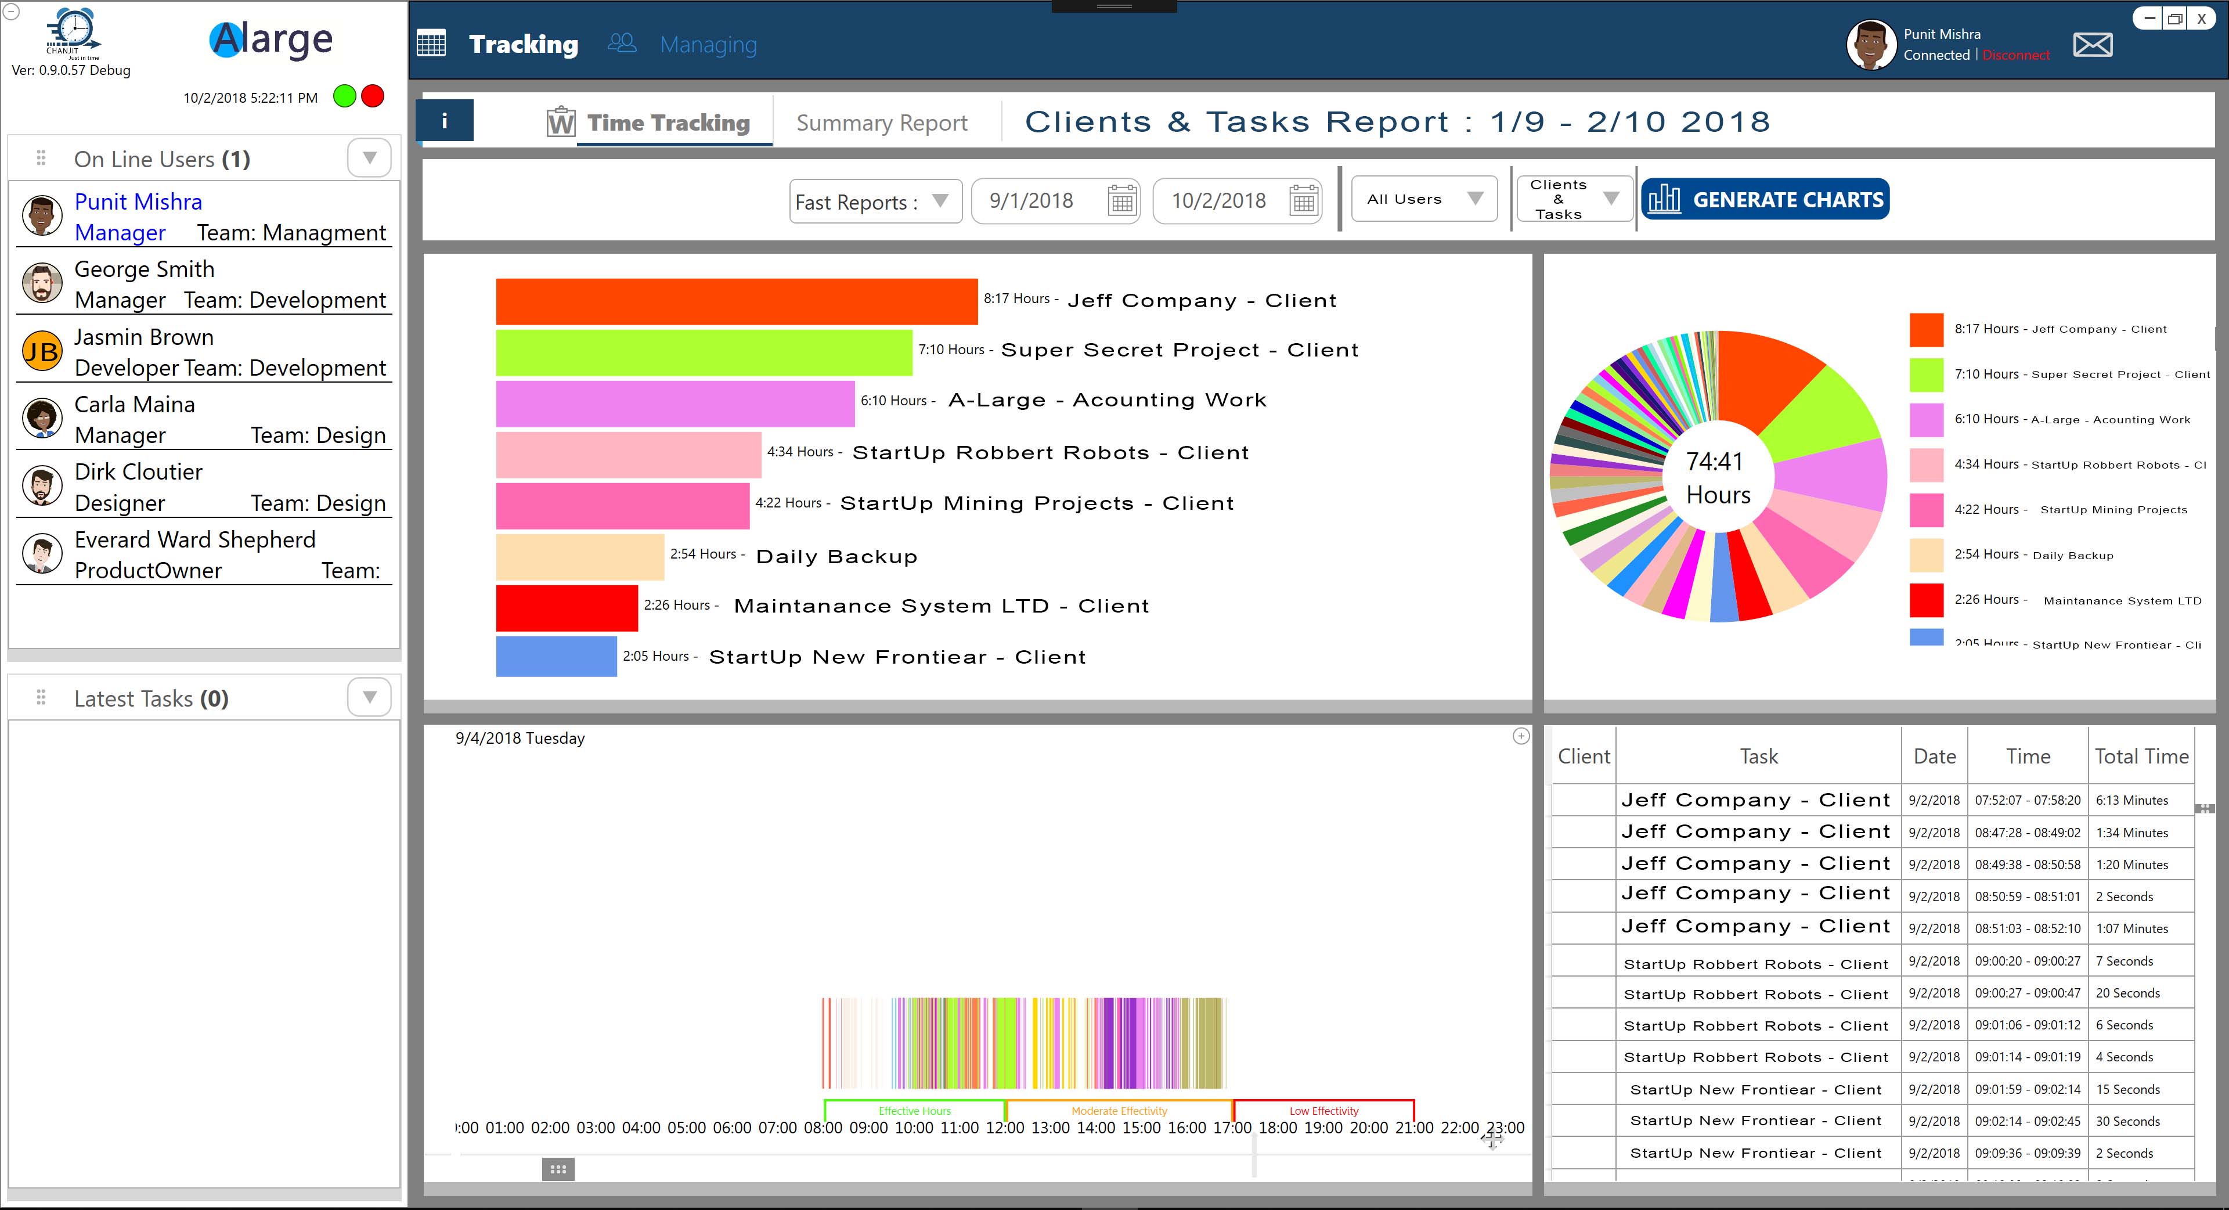Image resolution: width=2229 pixels, height=1210 pixels.
Task: Open the Clients & Tasks dropdown
Action: 1610,199
